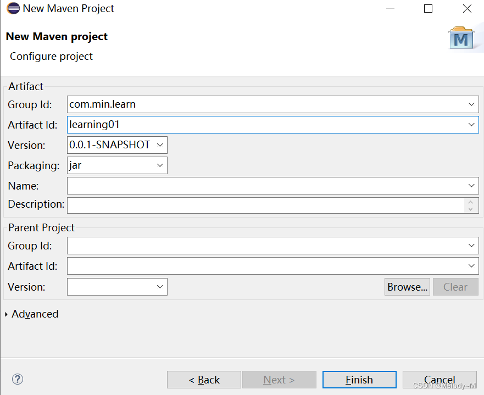Click the Eclipse icon in title bar
The height and width of the screenshot is (395, 484).
tap(13, 8)
